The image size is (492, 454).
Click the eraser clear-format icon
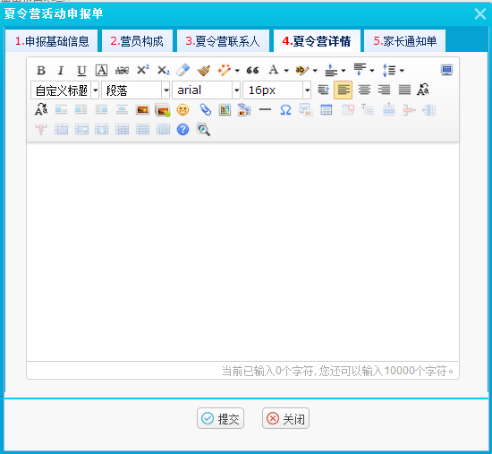pos(182,71)
